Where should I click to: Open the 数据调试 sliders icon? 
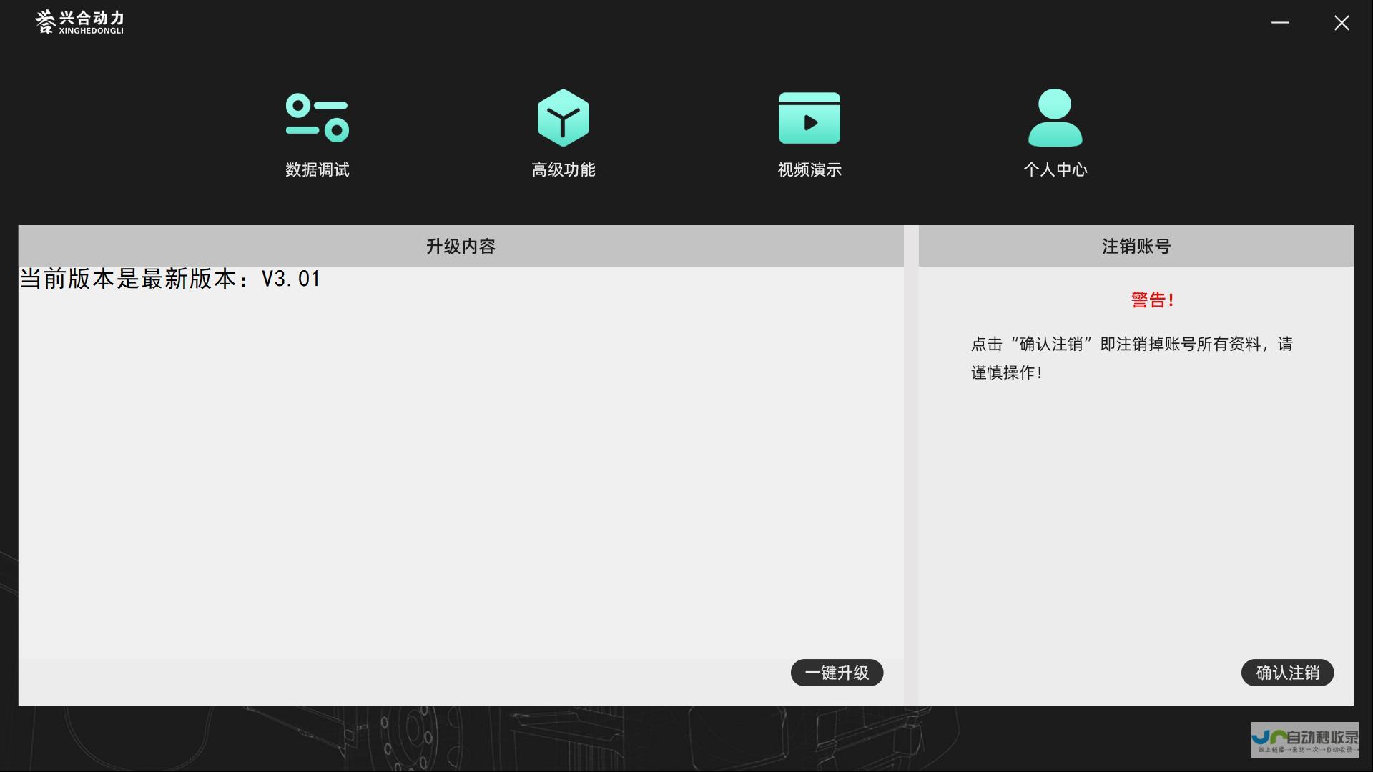[317, 117]
